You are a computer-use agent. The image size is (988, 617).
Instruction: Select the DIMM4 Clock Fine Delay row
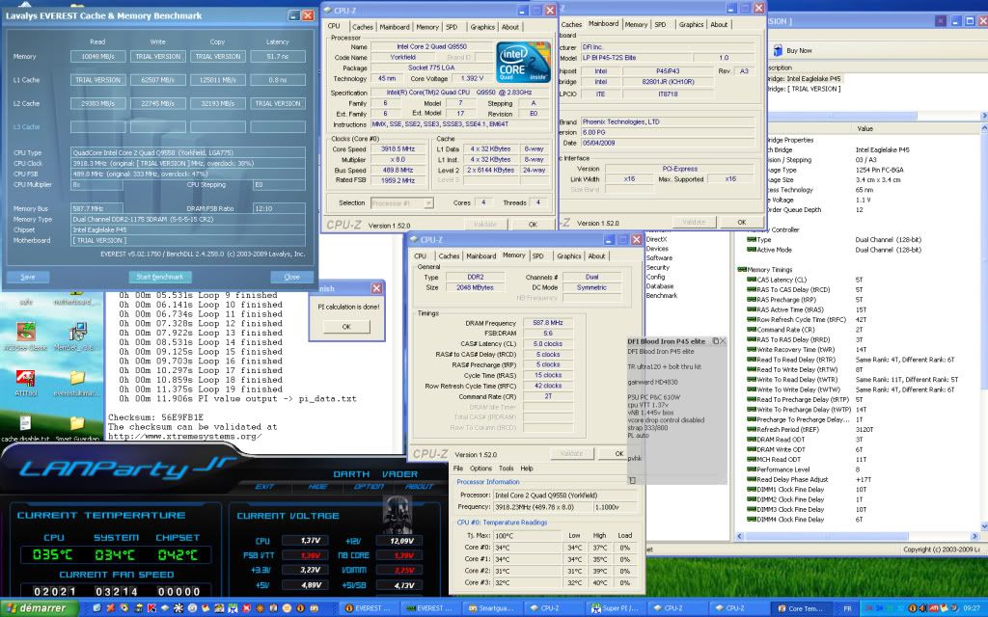(x=858, y=520)
